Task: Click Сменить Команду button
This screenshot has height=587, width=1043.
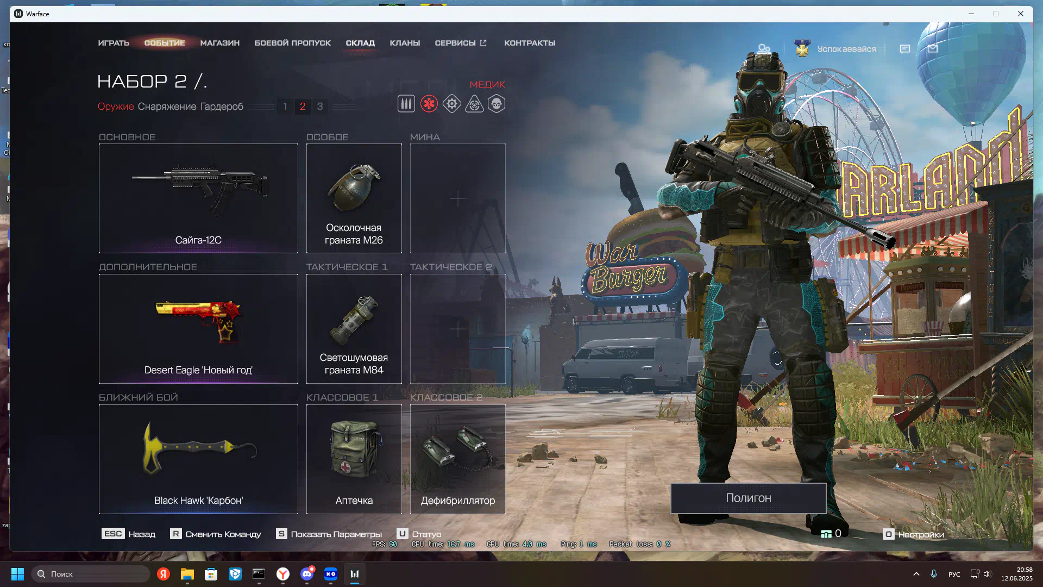Action: (x=216, y=534)
